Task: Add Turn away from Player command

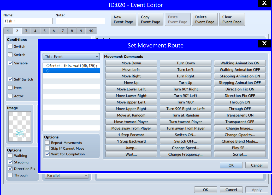Action: 185,128
